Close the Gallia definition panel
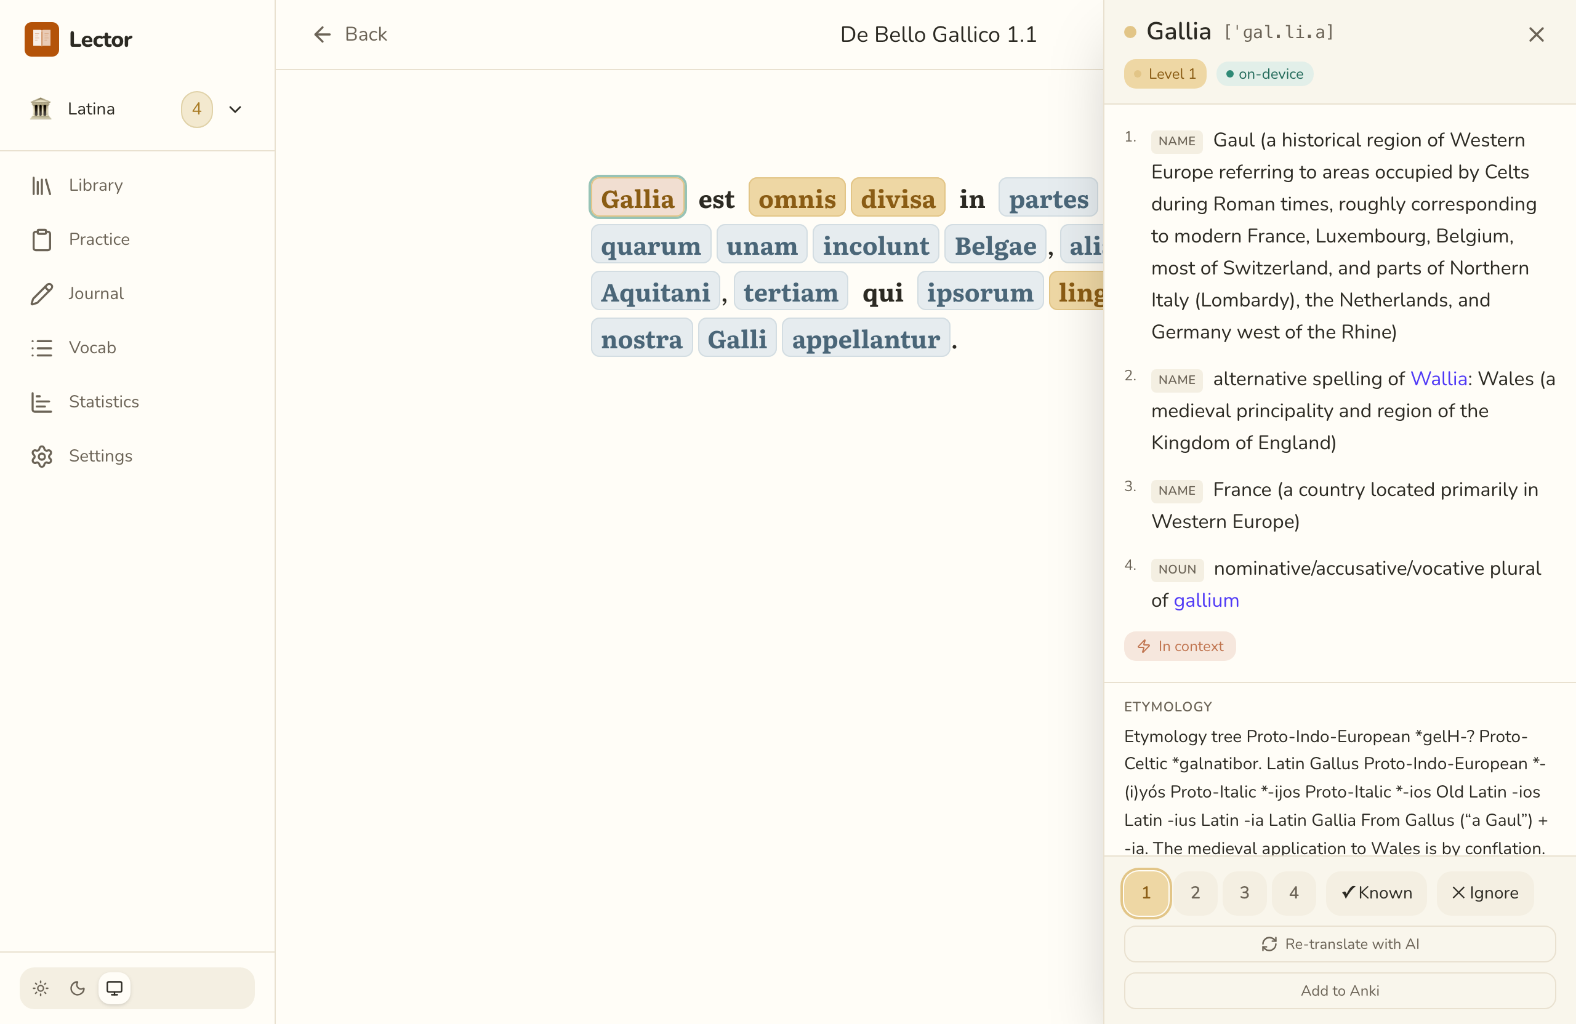Image resolution: width=1576 pixels, height=1024 pixels. tap(1535, 34)
